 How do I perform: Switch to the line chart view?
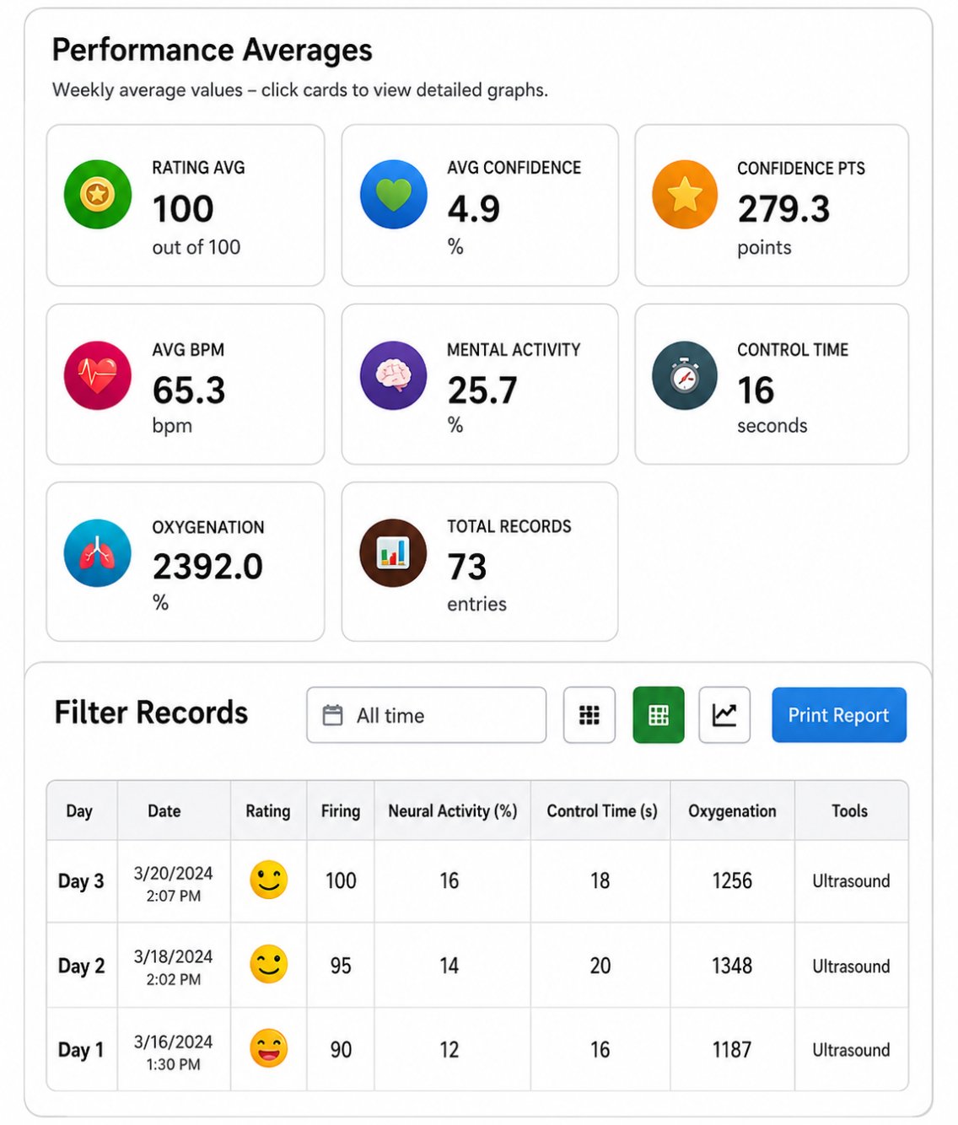point(724,715)
